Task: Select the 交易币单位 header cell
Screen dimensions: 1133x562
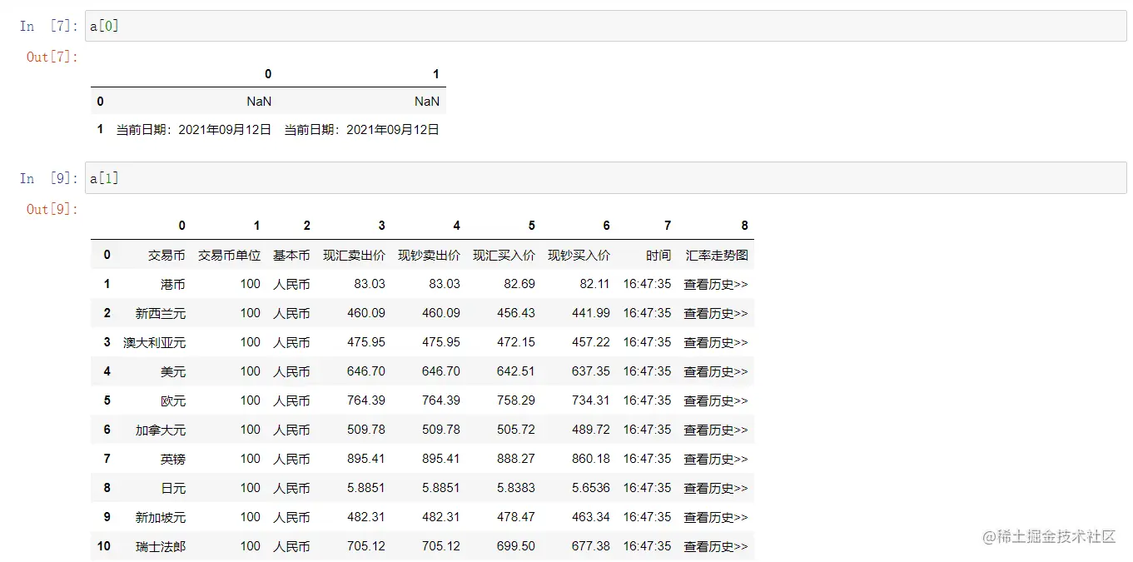Action: pos(229,255)
